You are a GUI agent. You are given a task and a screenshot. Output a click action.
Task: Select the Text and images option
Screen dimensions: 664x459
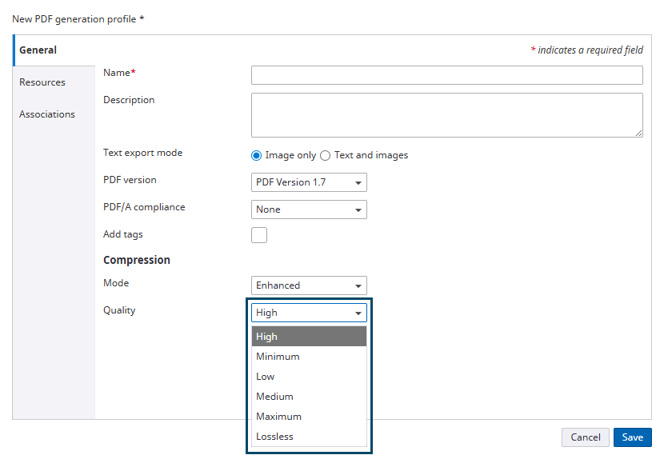pyautogui.click(x=326, y=156)
